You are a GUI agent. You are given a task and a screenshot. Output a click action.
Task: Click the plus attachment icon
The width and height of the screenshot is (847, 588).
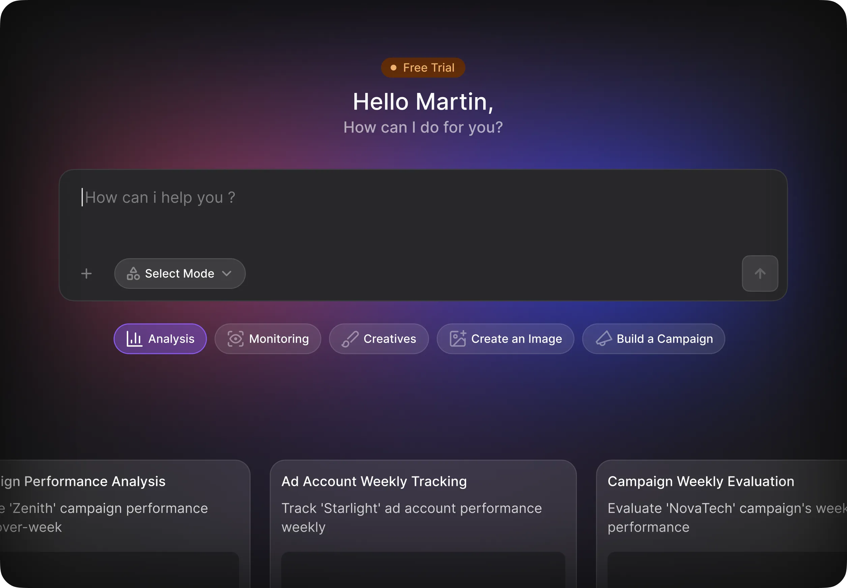click(86, 273)
